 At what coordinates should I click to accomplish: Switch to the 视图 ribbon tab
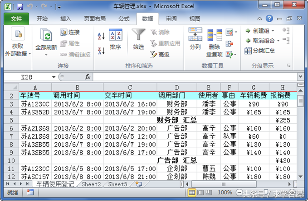[195, 19]
